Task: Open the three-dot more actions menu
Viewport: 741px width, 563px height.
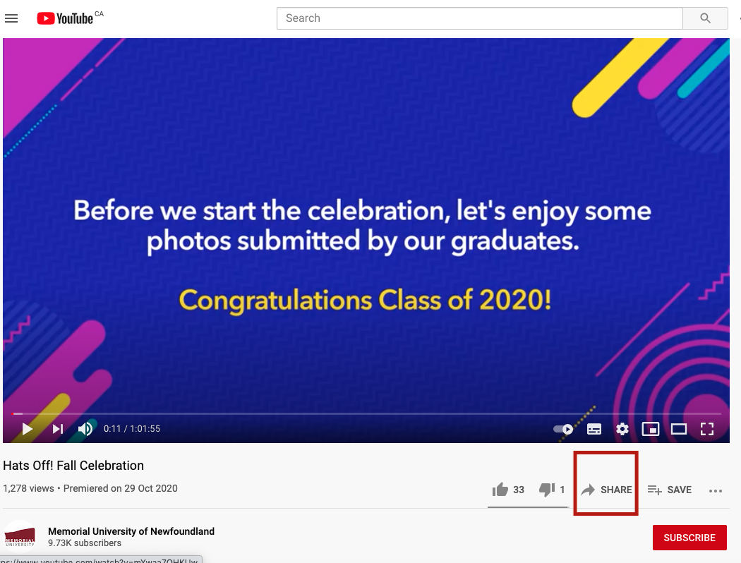Action: click(716, 491)
